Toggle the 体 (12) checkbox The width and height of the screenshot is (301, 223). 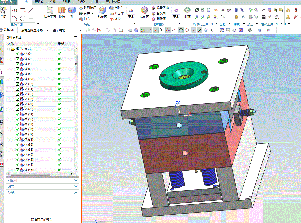[x=17, y=84]
